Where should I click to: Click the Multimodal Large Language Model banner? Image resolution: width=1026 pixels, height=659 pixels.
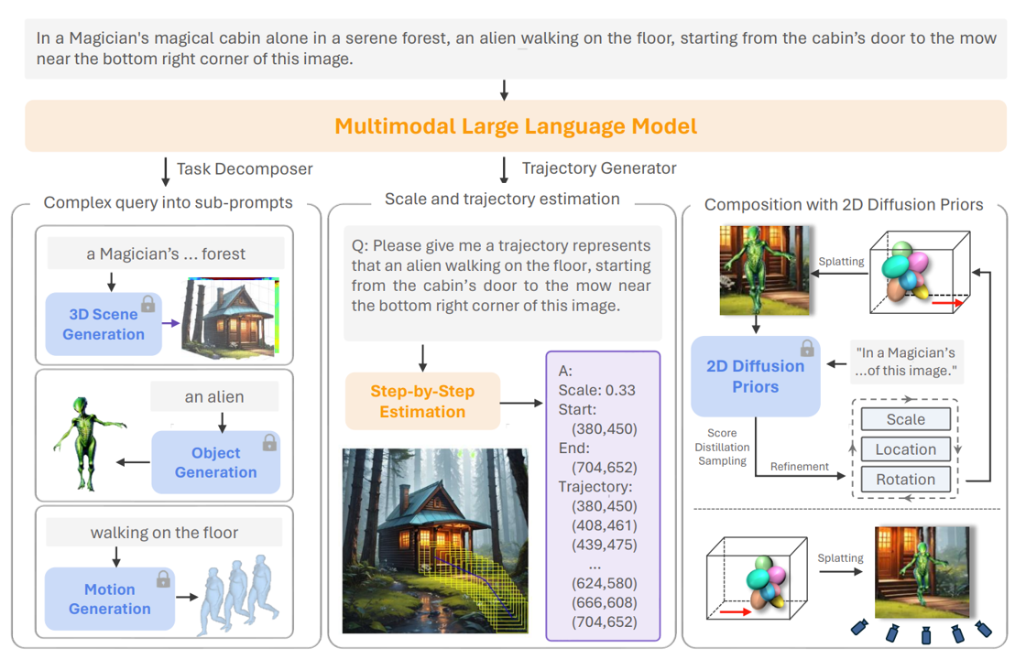513,125
